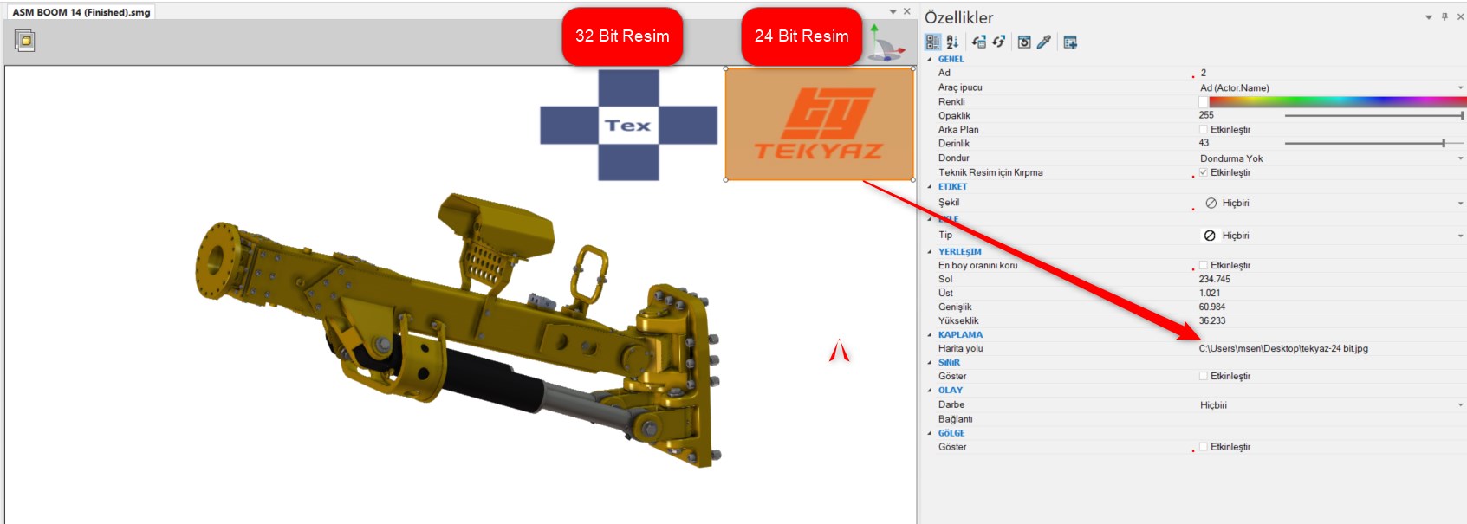The height and width of the screenshot is (524, 1467).
Task: Select the ASM BOOM 14 (Finished).smg tab
Action: coord(81,12)
